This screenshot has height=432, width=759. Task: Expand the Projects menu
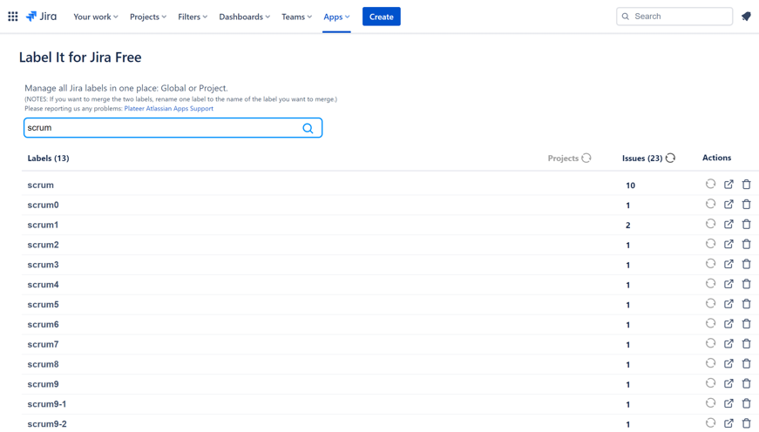pos(147,17)
